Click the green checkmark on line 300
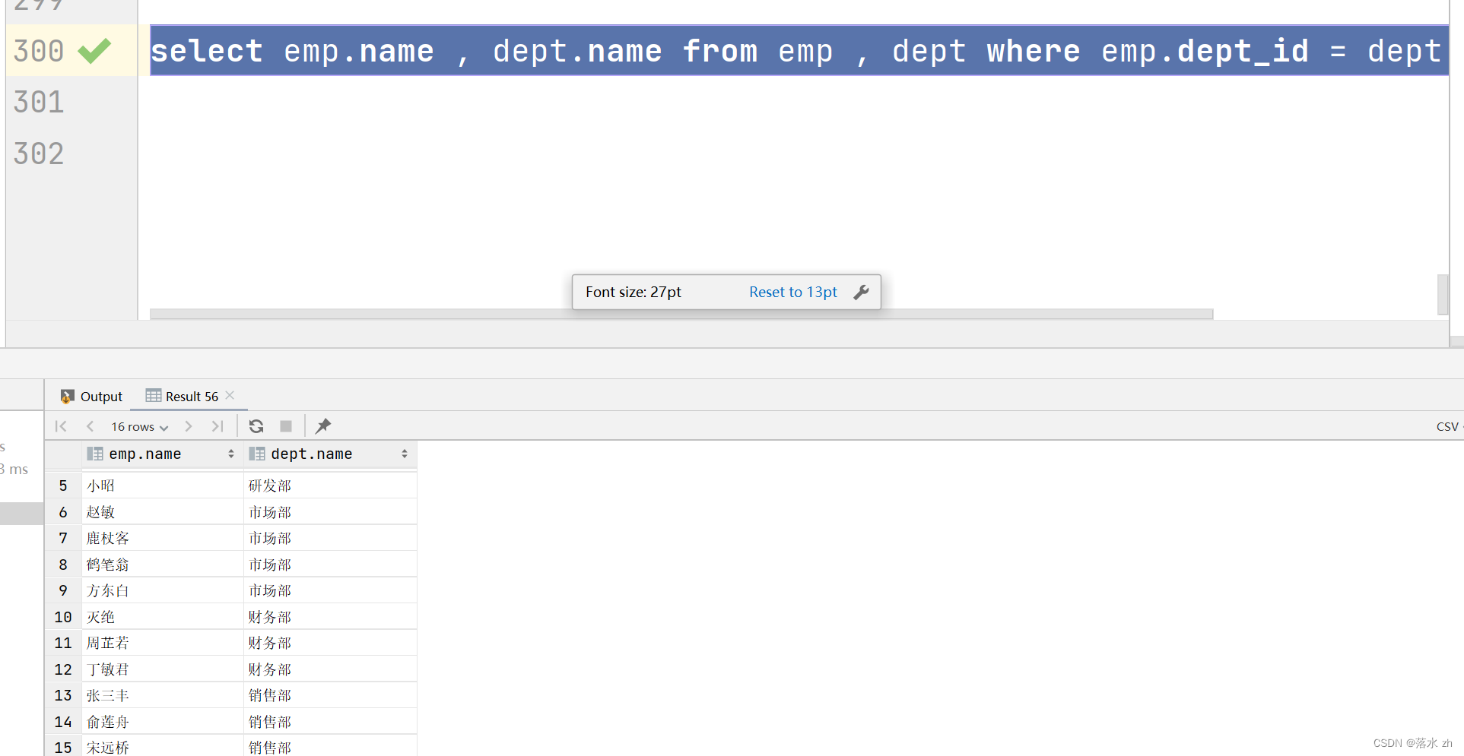The width and height of the screenshot is (1464, 756). point(94,51)
